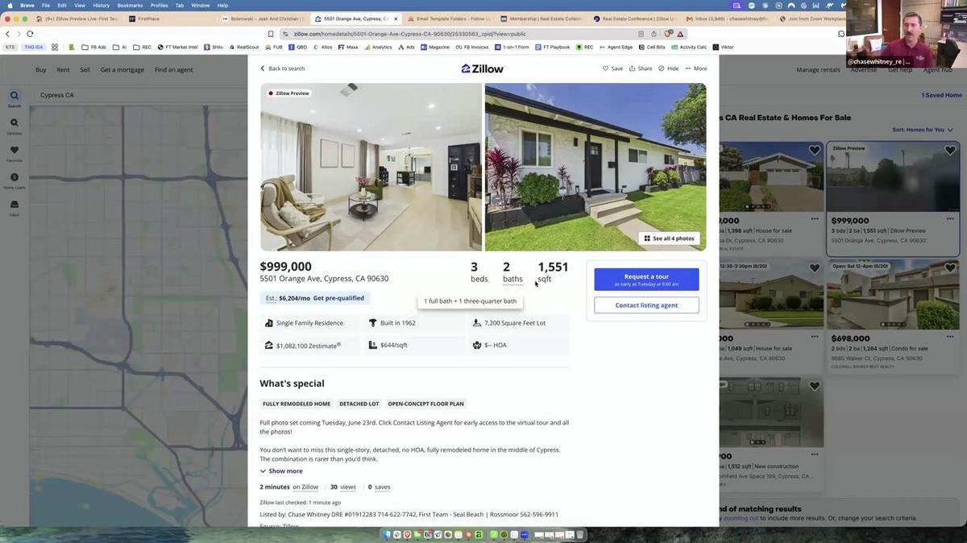This screenshot has height=543, width=967.
Task: Reload page with browser refresh icon
Action: [x=30, y=34]
